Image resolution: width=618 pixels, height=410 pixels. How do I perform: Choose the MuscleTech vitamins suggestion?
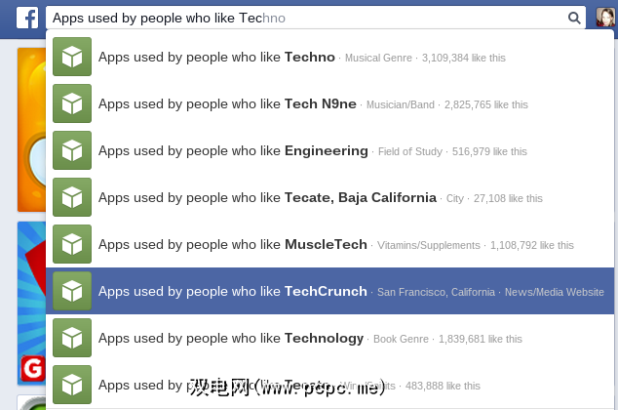312,244
